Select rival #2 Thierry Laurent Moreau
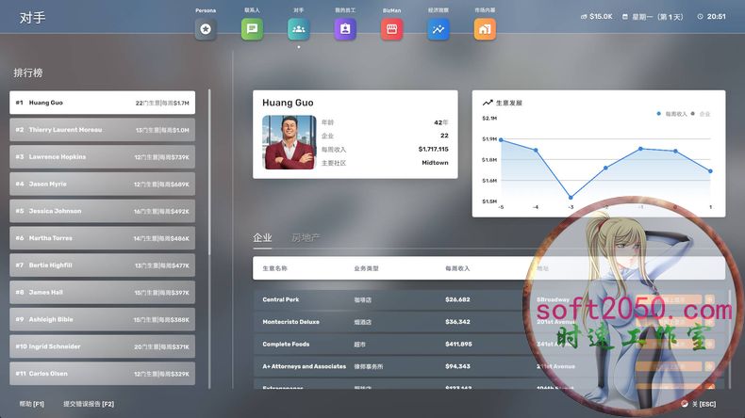Screen dimensions: 745x418 point(102,130)
